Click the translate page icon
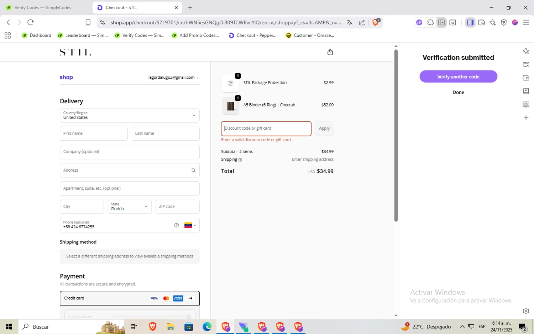Image resolution: width=534 pixels, height=334 pixels. pyautogui.click(x=350, y=22)
